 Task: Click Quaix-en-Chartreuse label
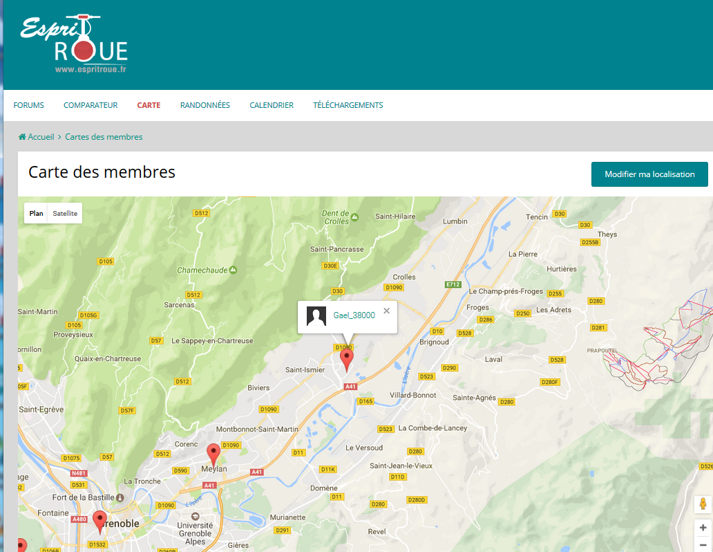[108, 359]
